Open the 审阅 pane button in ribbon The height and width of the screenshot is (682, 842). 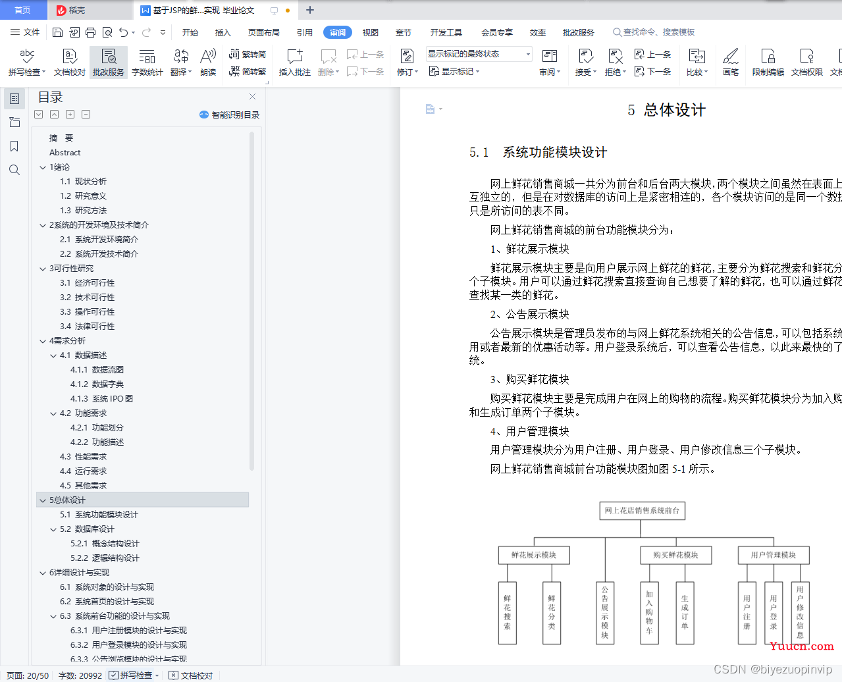click(550, 63)
